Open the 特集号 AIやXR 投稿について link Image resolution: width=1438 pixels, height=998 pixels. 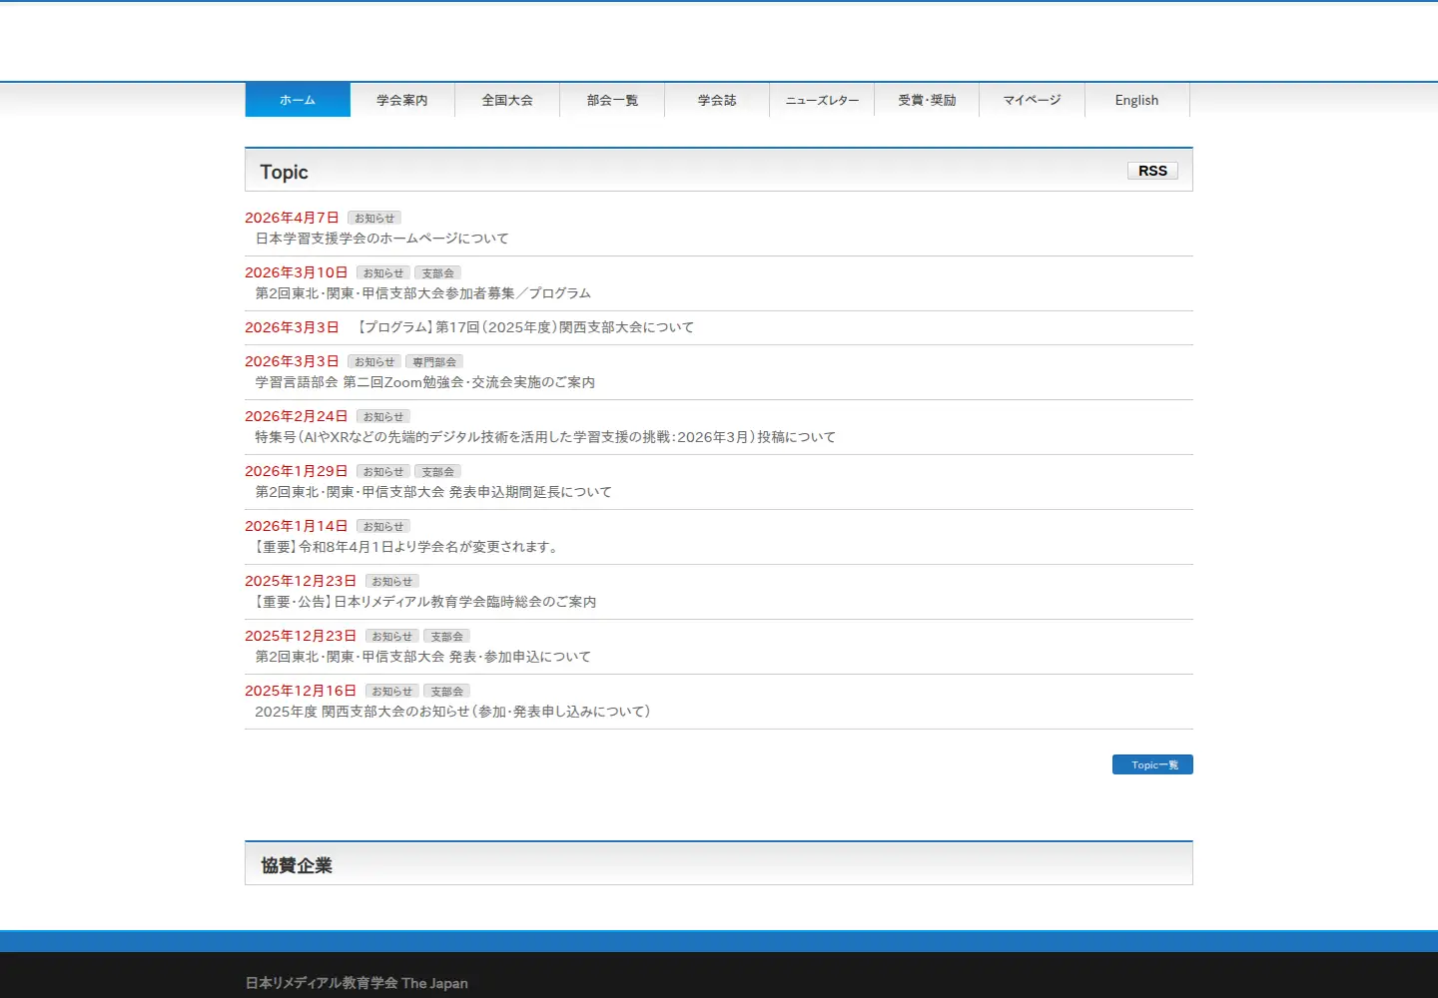point(545,437)
